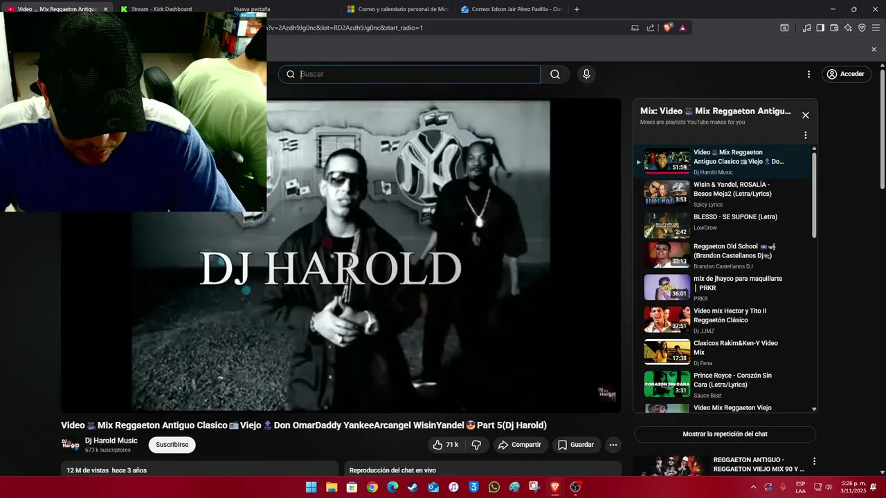Activate voice search microphone icon
886x498 pixels.
click(x=586, y=74)
